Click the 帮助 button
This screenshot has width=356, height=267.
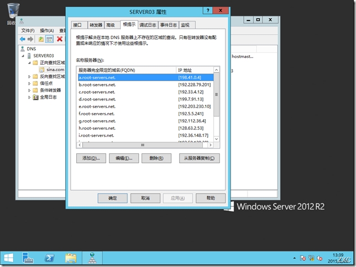coord(211,198)
